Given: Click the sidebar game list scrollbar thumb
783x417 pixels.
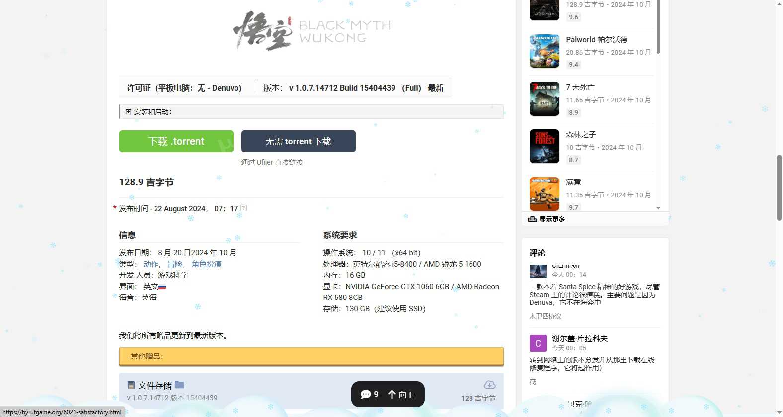Looking at the screenshot, I should (658, 26).
